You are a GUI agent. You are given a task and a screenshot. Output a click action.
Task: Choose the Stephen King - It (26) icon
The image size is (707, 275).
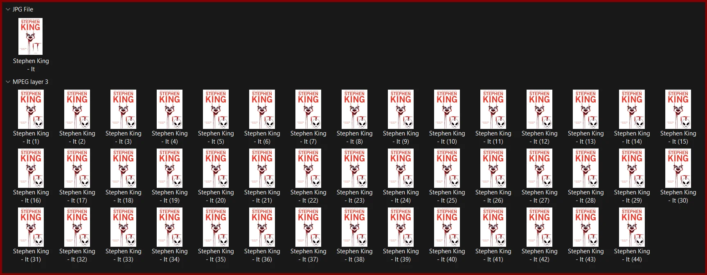[493, 168]
